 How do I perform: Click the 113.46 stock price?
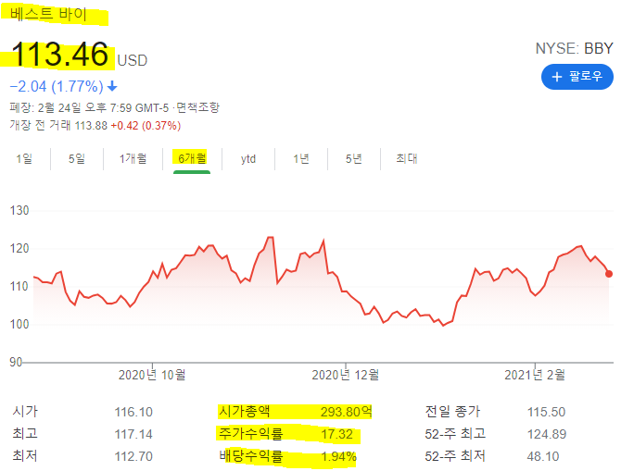click(x=60, y=55)
